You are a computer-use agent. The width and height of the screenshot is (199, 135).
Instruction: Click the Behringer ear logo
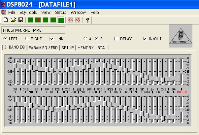pyautogui.click(x=181, y=36)
